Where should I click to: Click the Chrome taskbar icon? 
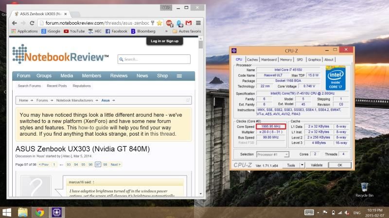tap(40, 212)
